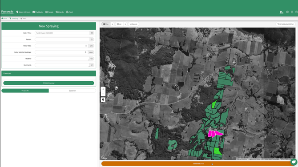The image size is (298, 167).
Task: Zoom out on the map
Action: coord(103,94)
